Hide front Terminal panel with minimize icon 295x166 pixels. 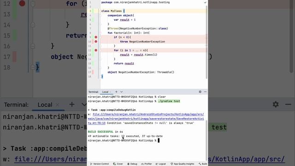[x=205, y=92]
